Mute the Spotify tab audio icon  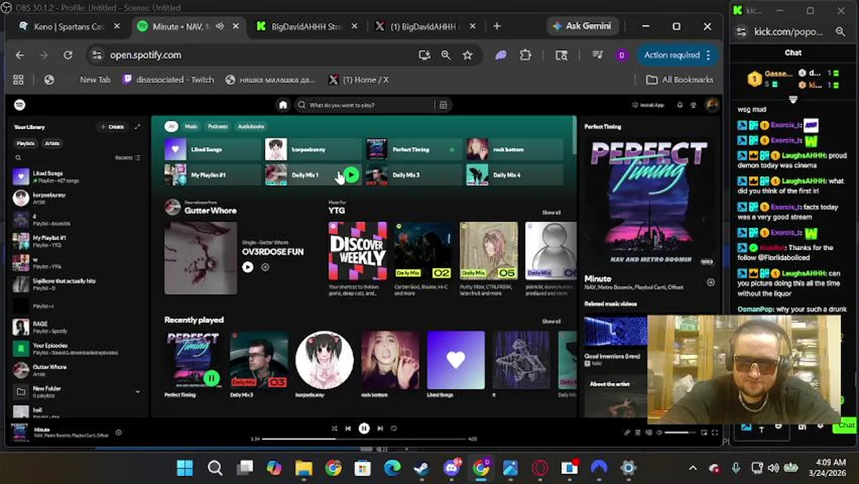220,26
